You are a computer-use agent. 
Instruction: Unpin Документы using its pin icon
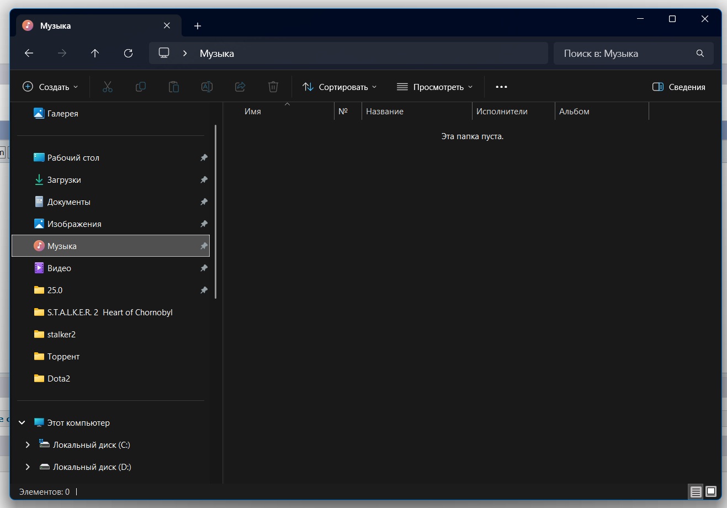click(x=204, y=202)
